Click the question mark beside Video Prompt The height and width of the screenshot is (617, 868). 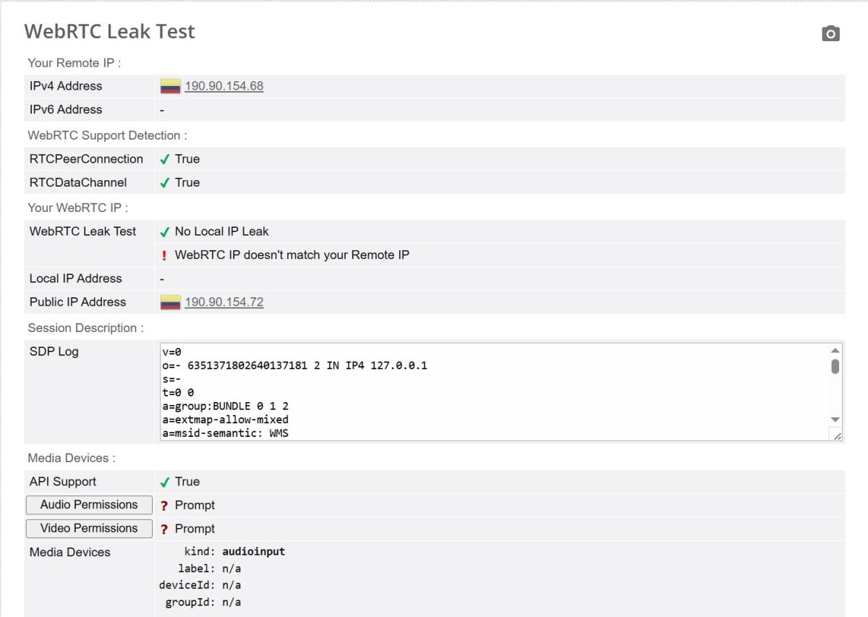point(165,528)
